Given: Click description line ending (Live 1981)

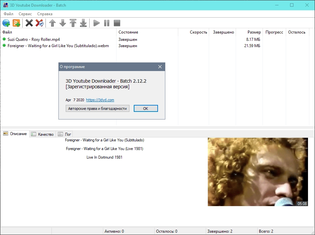Looking at the screenshot, I should pos(105,149).
